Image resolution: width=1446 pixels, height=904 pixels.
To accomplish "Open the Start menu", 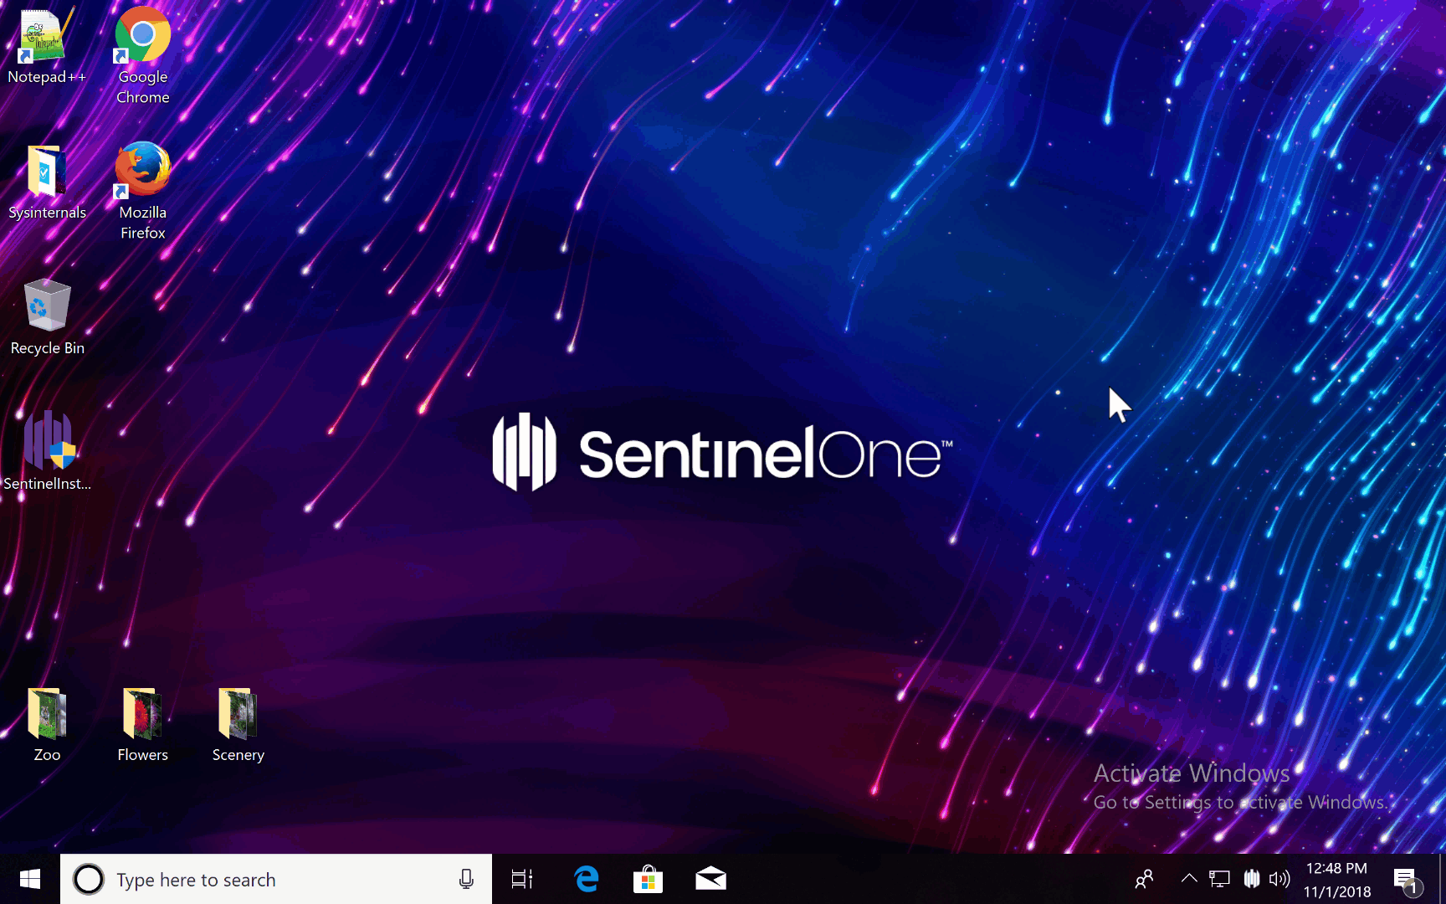I will point(30,879).
